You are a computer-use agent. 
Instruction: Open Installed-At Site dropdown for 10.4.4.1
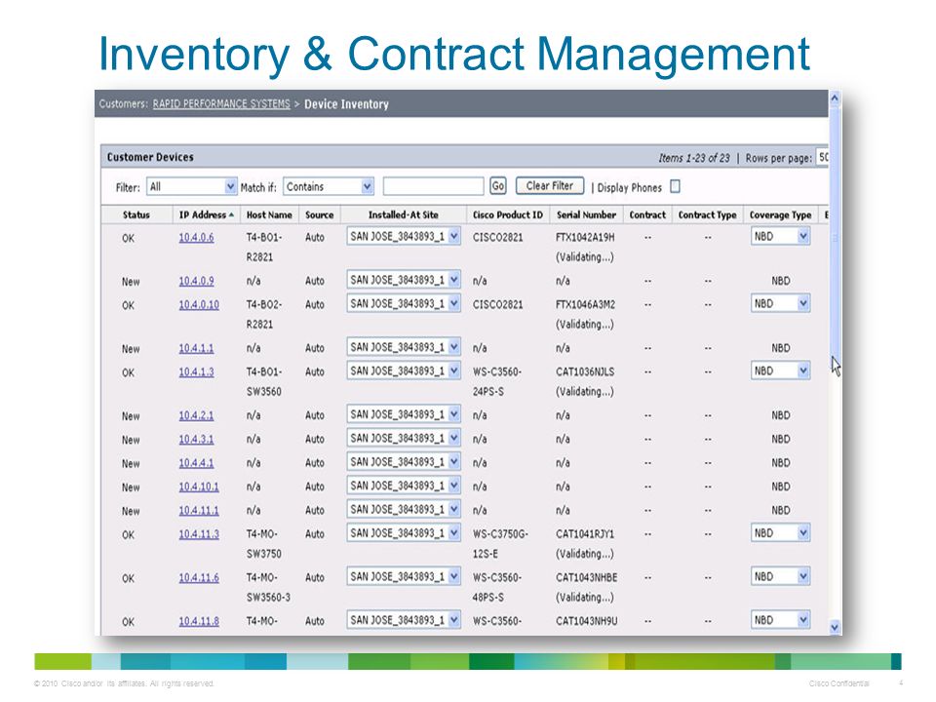[x=404, y=462]
